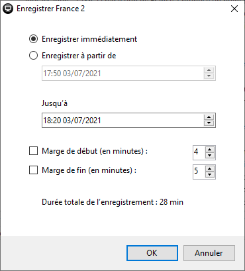Decrease start time with its down arrow
The image size is (245, 271).
pyautogui.click(x=209, y=76)
